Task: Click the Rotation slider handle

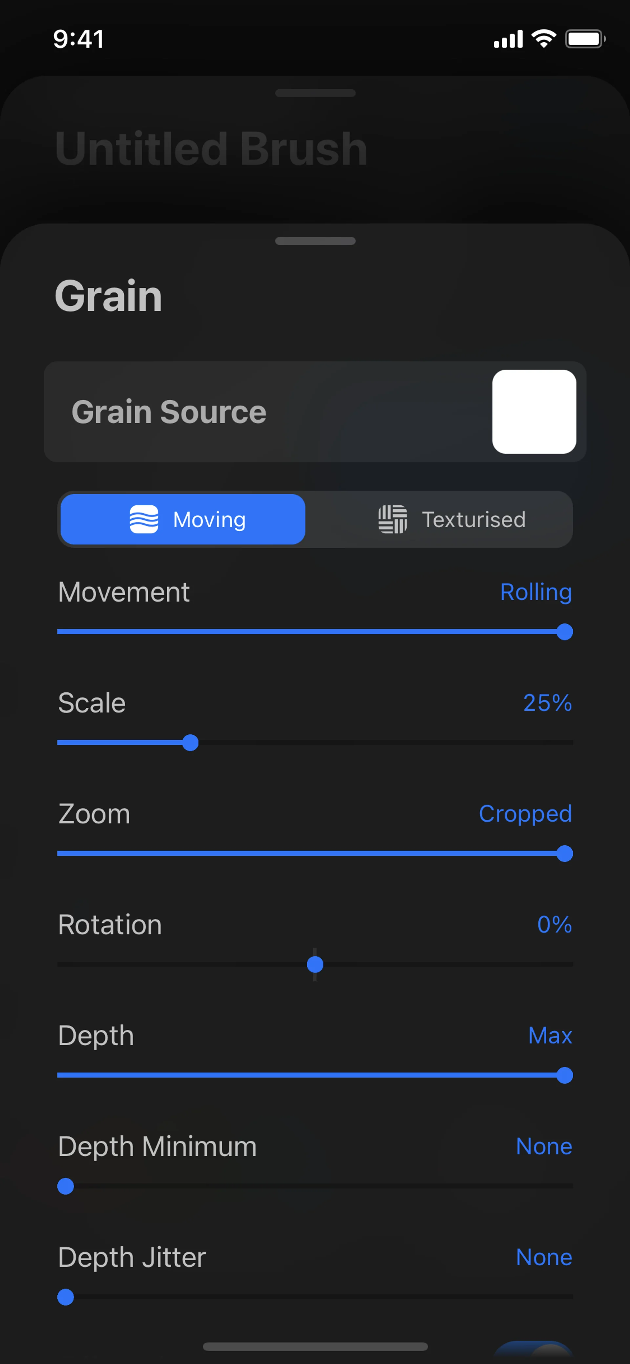Action: click(x=315, y=965)
